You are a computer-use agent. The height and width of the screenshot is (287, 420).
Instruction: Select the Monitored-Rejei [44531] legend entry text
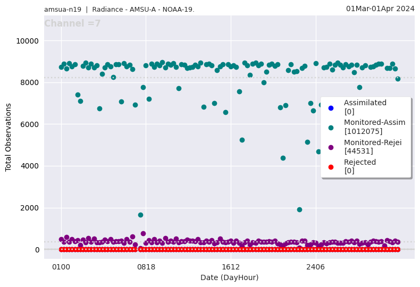(x=372, y=147)
